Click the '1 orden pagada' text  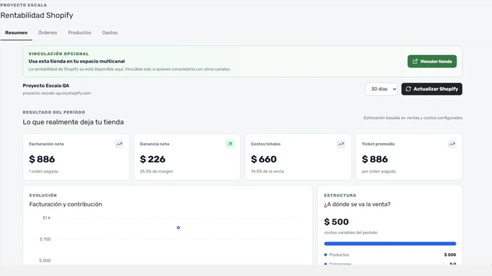click(x=44, y=172)
